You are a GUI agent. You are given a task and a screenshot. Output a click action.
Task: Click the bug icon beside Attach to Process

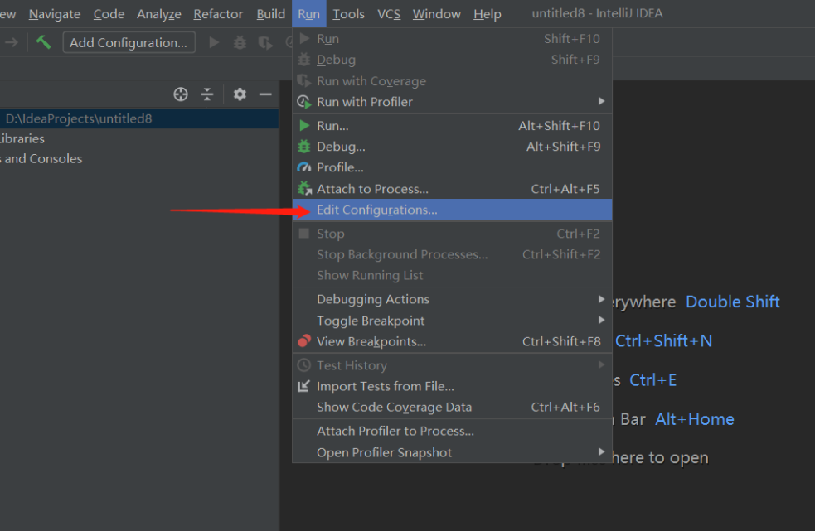[304, 188]
